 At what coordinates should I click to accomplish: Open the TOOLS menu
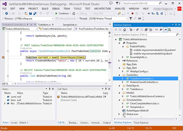click(78, 9)
